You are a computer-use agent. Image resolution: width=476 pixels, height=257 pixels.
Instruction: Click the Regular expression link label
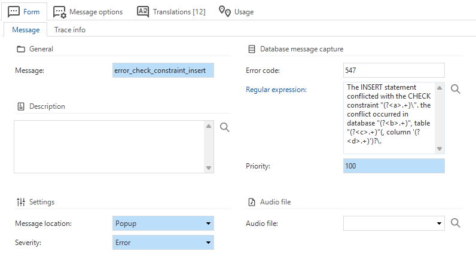(x=276, y=90)
